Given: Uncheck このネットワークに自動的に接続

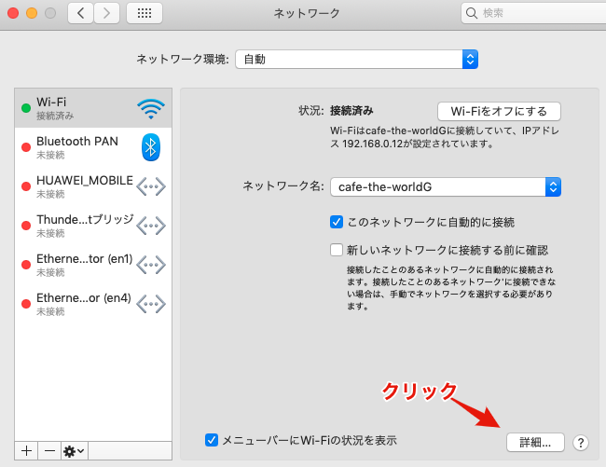Looking at the screenshot, I should pos(337,222).
